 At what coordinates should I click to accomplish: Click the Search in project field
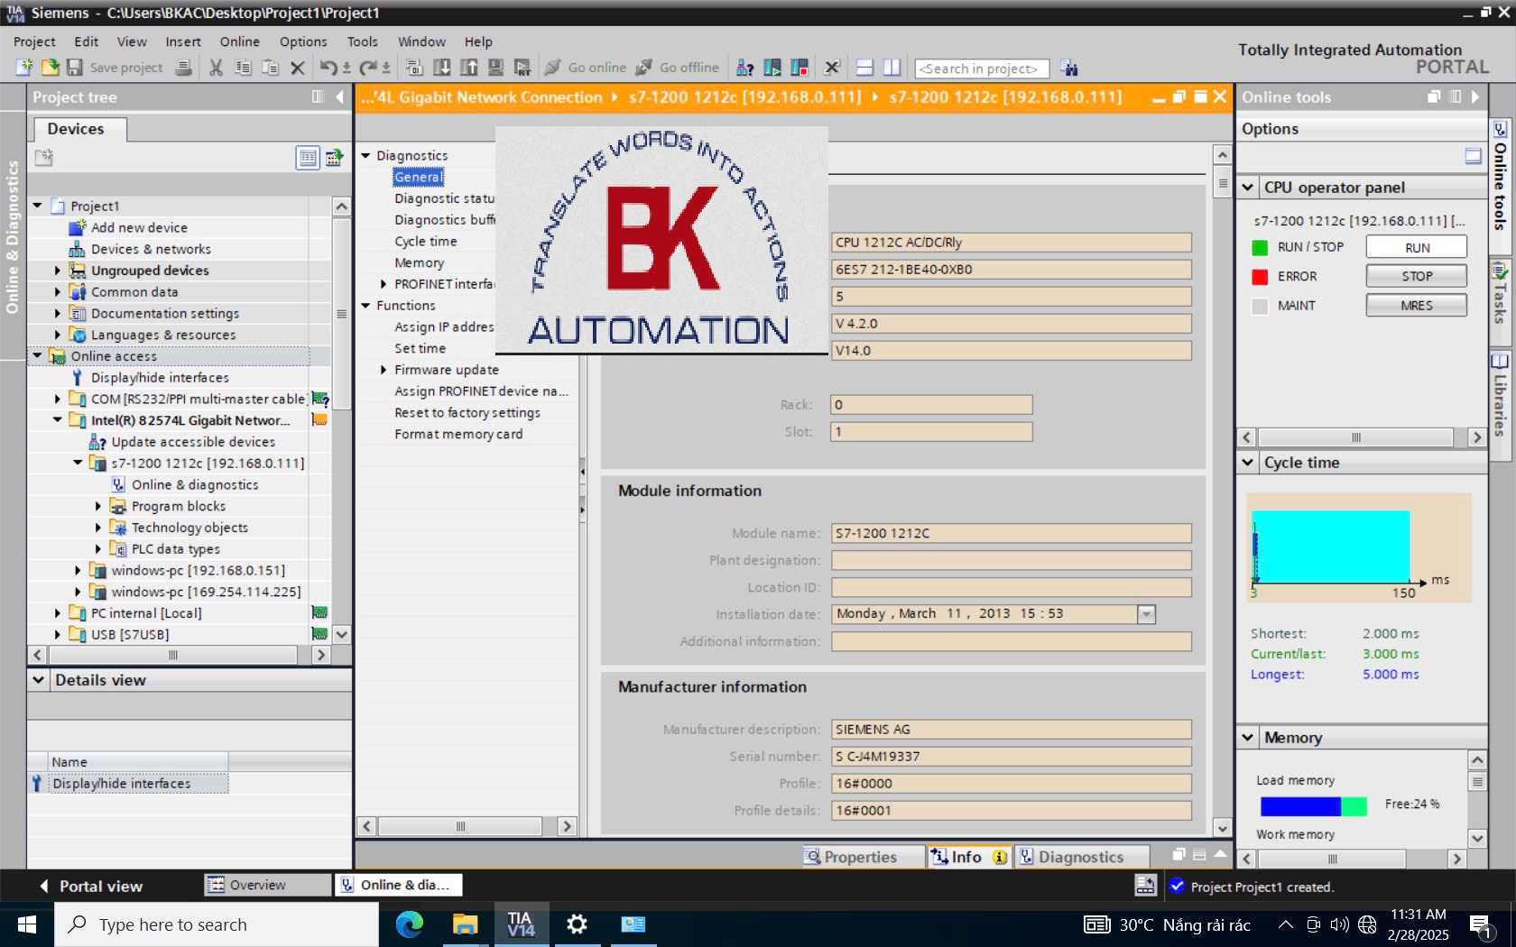pyautogui.click(x=982, y=69)
